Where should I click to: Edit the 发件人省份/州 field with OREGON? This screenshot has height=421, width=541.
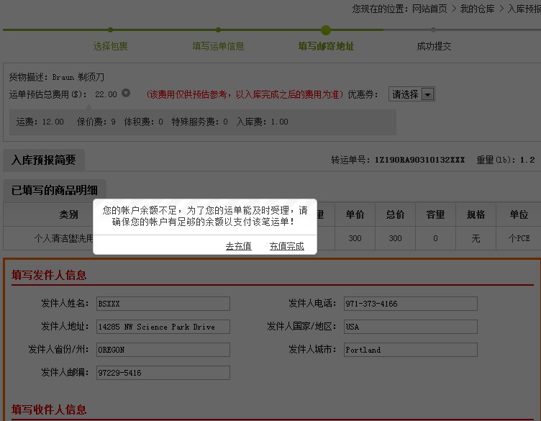click(163, 350)
